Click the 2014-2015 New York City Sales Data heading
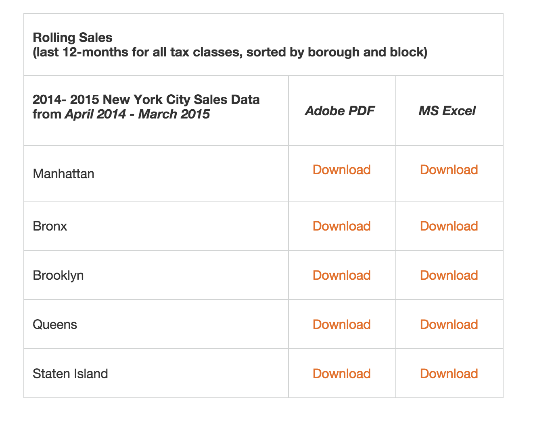The height and width of the screenshot is (424, 556). tap(146, 100)
